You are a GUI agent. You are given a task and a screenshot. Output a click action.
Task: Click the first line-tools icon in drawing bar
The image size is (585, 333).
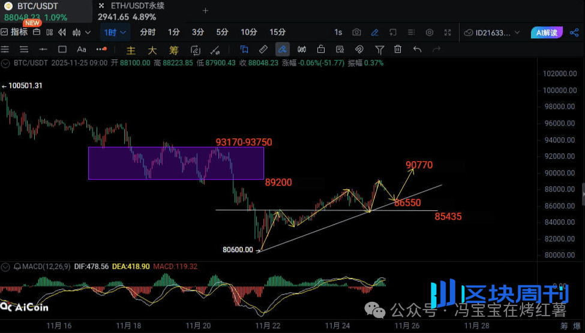coord(5,49)
